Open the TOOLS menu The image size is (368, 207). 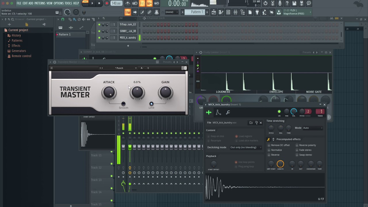[68, 3]
